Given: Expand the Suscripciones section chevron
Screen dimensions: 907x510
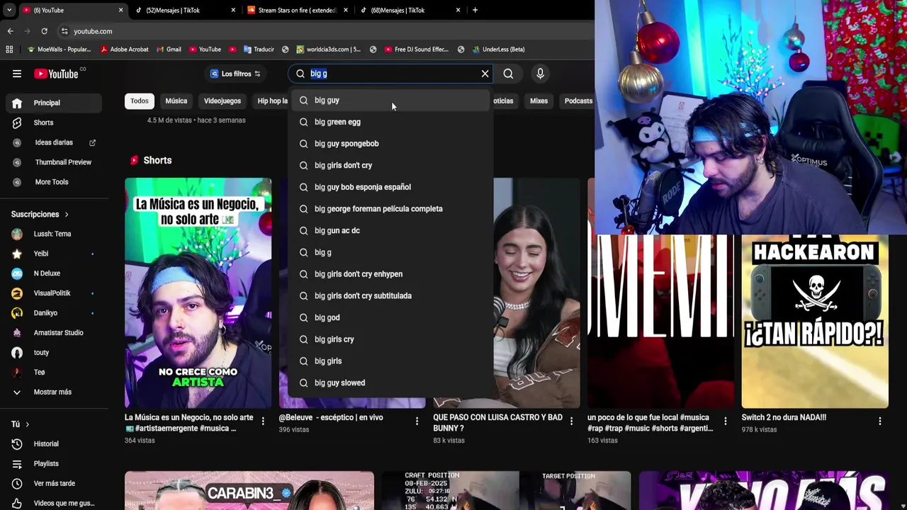Looking at the screenshot, I should [x=67, y=215].
